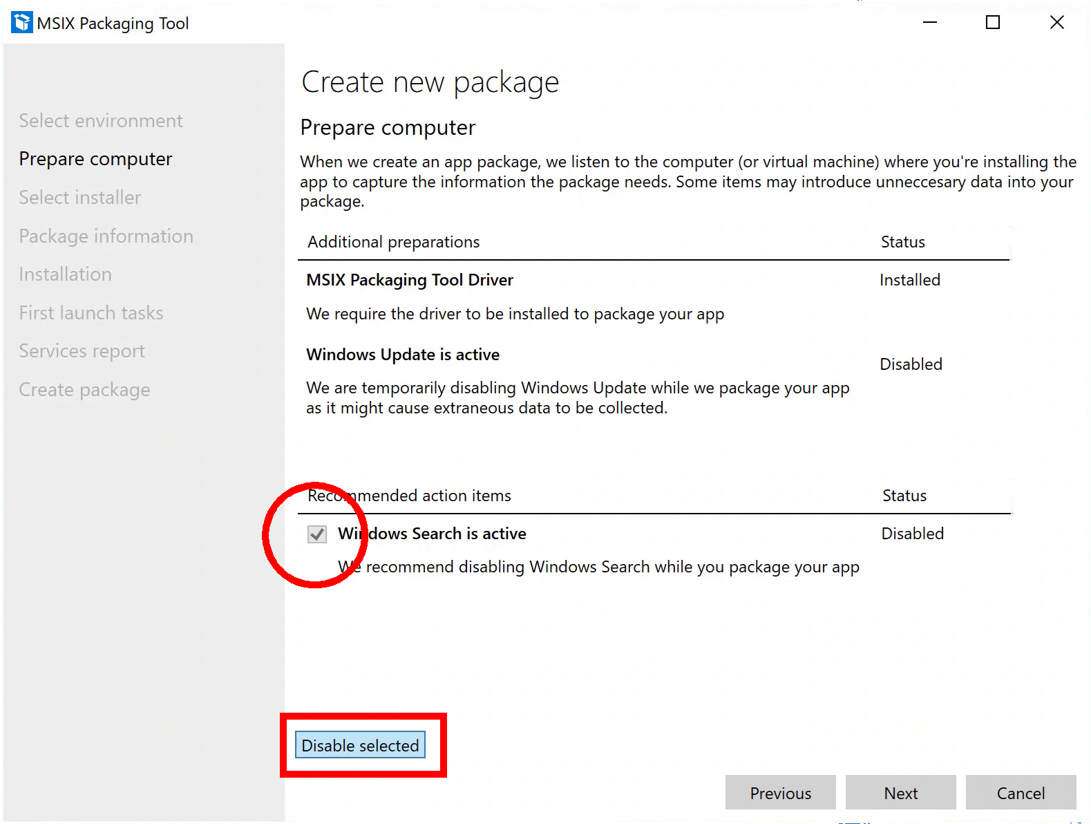Minimize the MSIX Packaging Tool window
The image size is (1091, 824).
click(x=930, y=22)
